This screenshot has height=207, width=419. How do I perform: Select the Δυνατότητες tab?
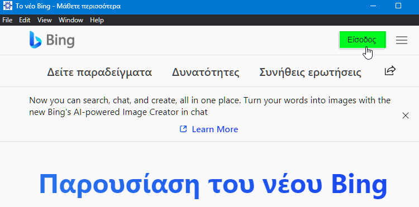point(206,72)
